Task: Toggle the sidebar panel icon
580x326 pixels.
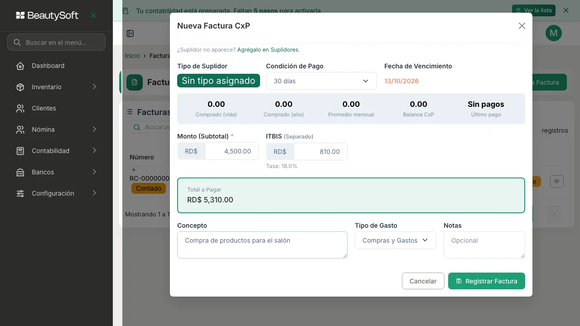Action: pyautogui.click(x=130, y=34)
